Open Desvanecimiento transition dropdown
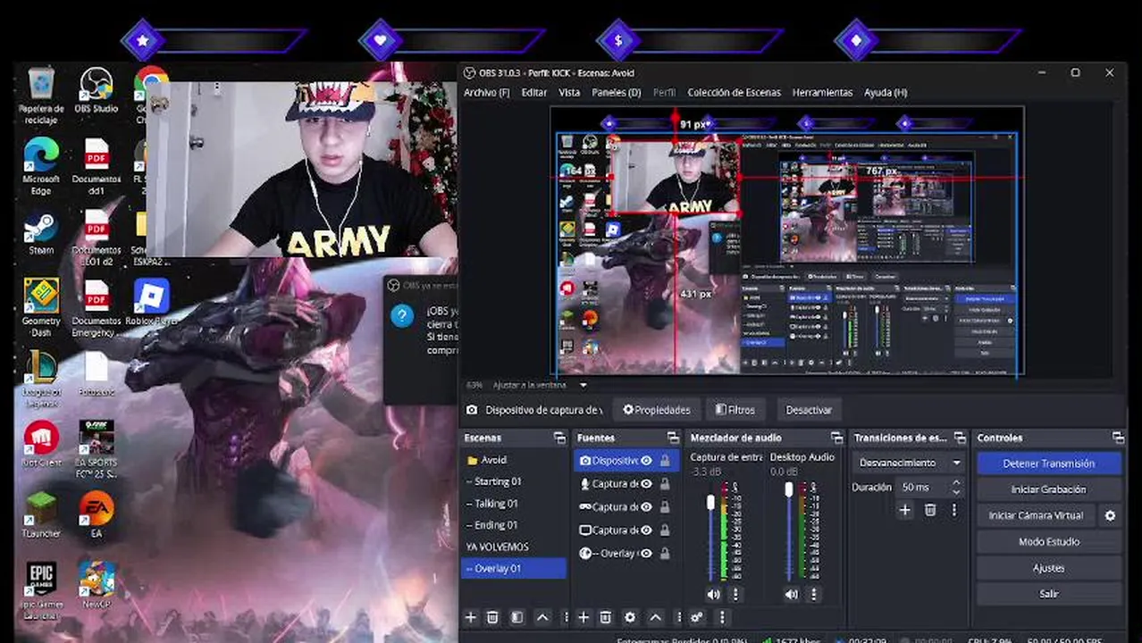The height and width of the screenshot is (643, 1142). coord(909,463)
